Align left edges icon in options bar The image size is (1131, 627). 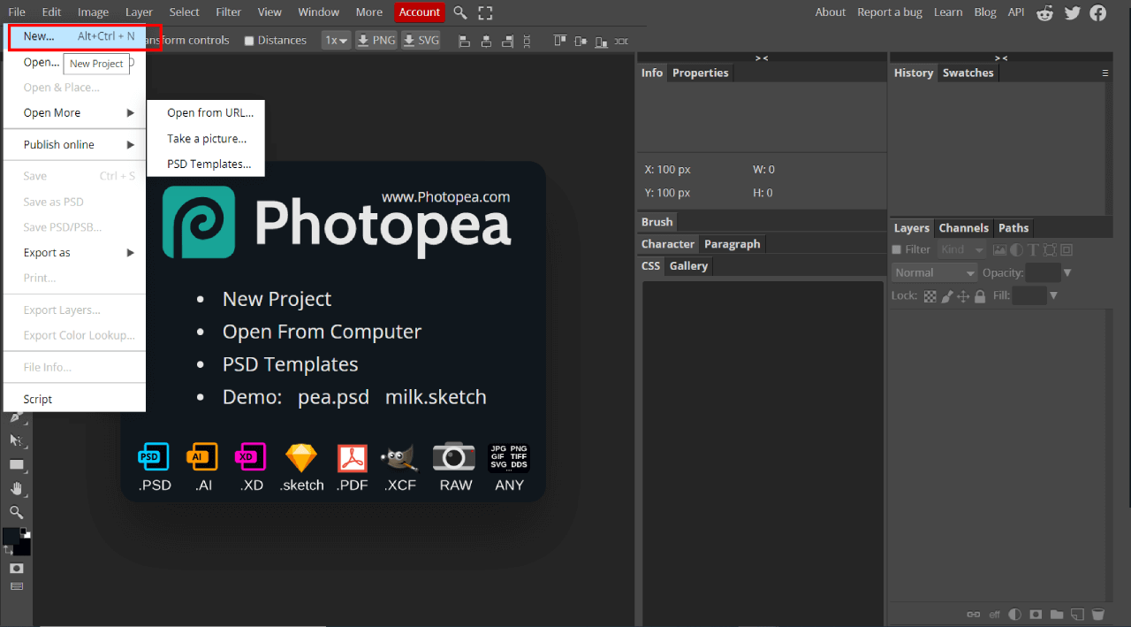(x=464, y=41)
